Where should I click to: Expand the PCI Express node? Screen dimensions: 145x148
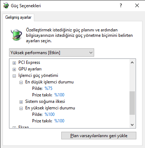(x=14, y=63)
